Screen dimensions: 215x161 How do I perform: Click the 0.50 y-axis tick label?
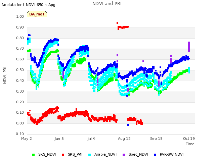click(20, 70)
